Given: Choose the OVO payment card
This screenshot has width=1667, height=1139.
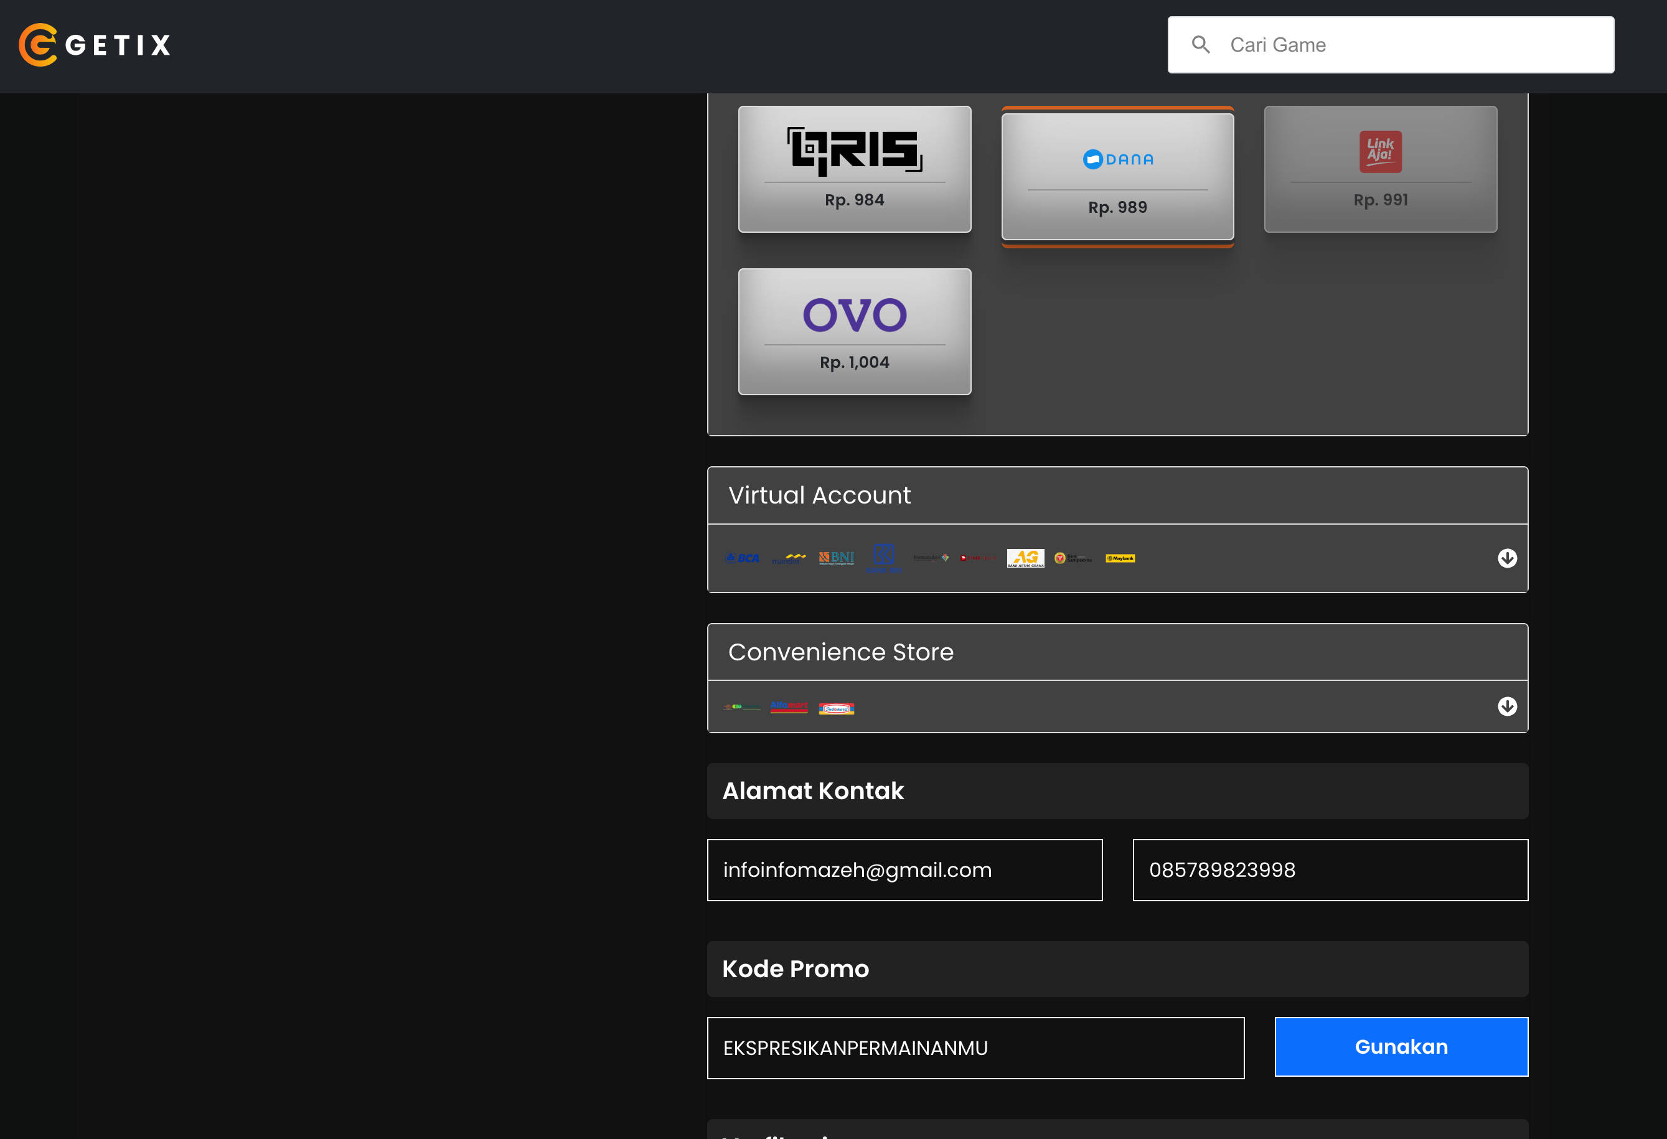Looking at the screenshot, I should point(854,331).
